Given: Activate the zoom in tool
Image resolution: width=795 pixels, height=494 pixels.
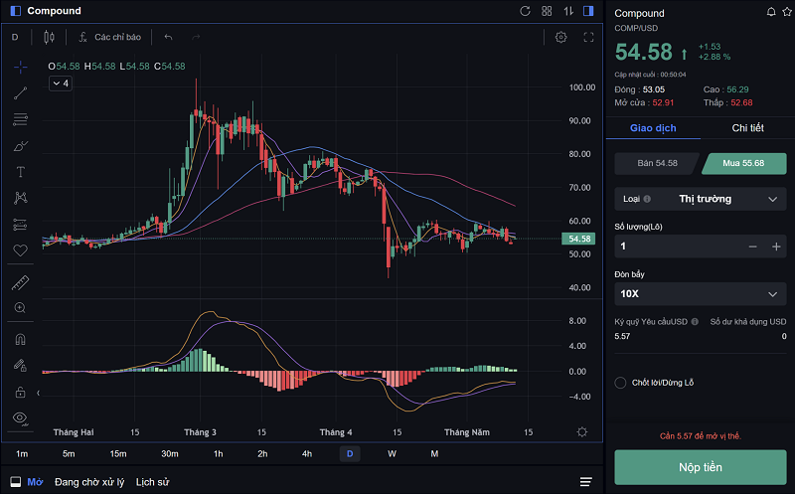Looking at the screenshot, I should (20, 308).
